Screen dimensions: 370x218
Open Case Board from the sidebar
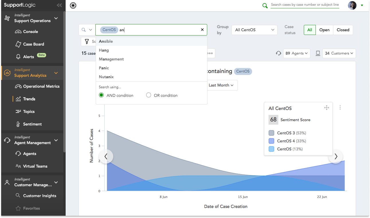point(30,44)
